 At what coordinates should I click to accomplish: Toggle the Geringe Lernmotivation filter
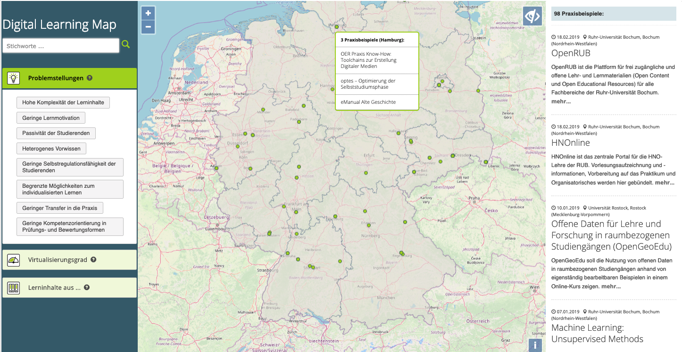51,118
